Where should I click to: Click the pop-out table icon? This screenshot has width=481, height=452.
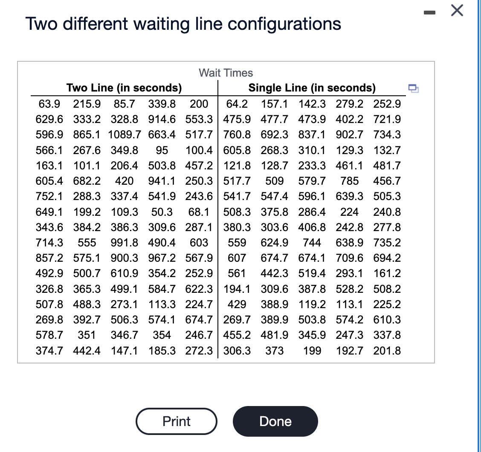click(413, 88)
